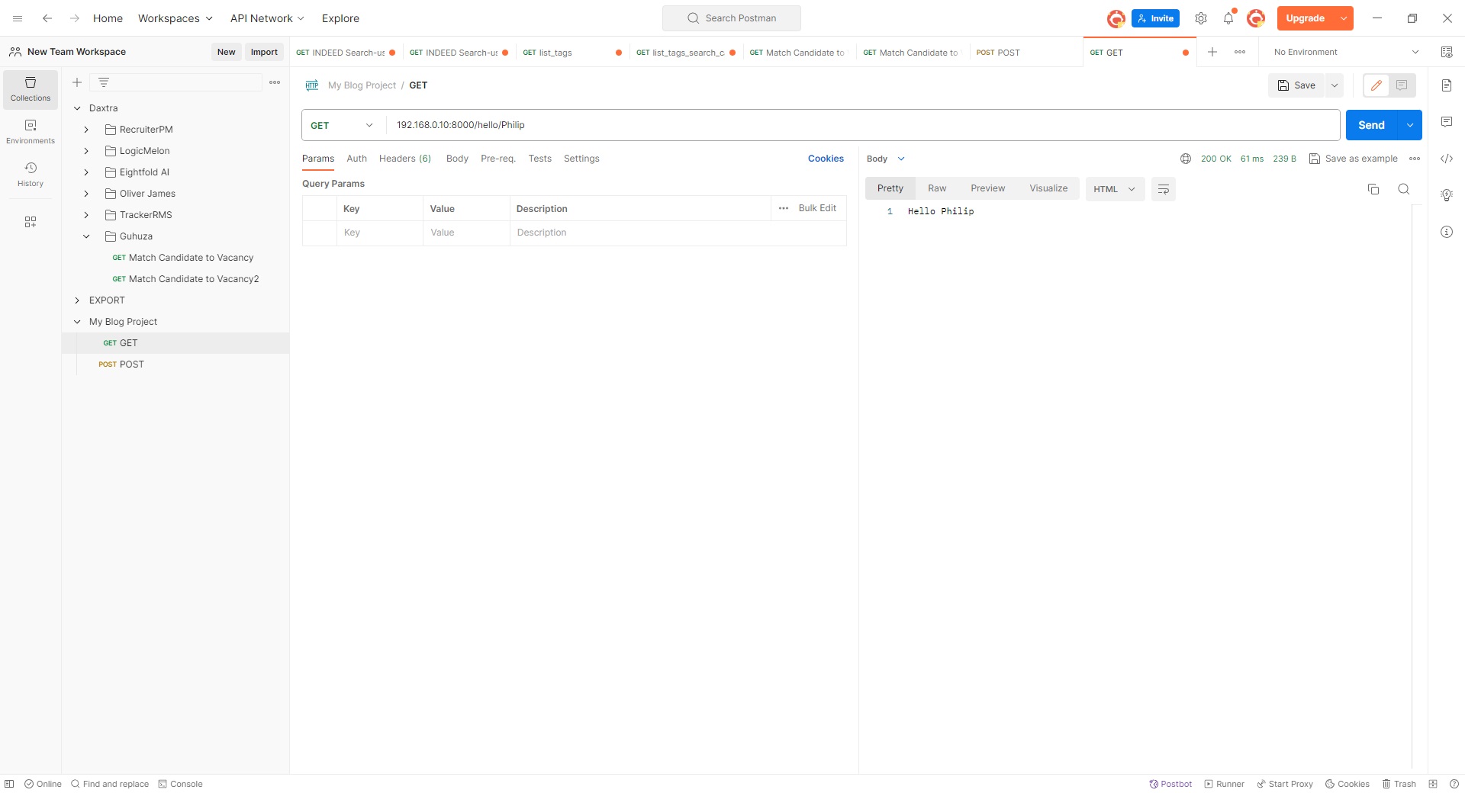Open the Environments sidebar panel
Viewport: 1465px width, 793px height.
[31, 132]
